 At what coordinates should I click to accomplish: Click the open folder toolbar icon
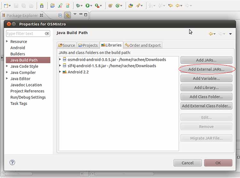[x=52, y=5]
